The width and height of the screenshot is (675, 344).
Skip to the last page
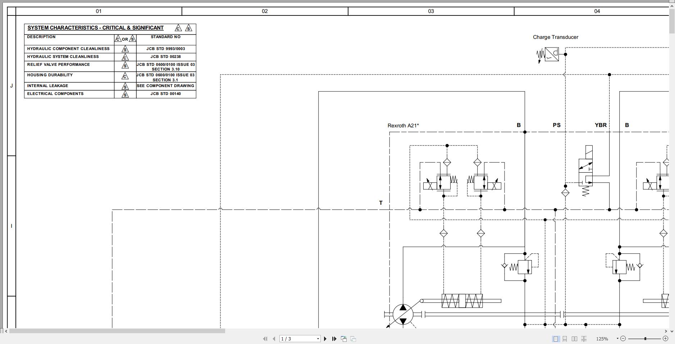pyautogui.click(x=334, y=339)
